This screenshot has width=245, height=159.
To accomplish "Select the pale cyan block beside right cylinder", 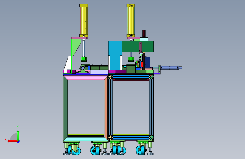I will [144, 39].
